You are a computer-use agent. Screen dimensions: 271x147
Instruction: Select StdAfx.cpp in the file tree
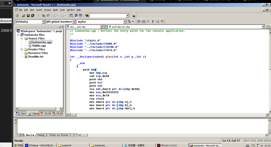(39, 46)
